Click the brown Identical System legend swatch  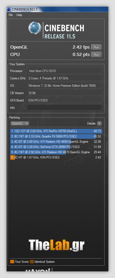(x=32, y=262)
